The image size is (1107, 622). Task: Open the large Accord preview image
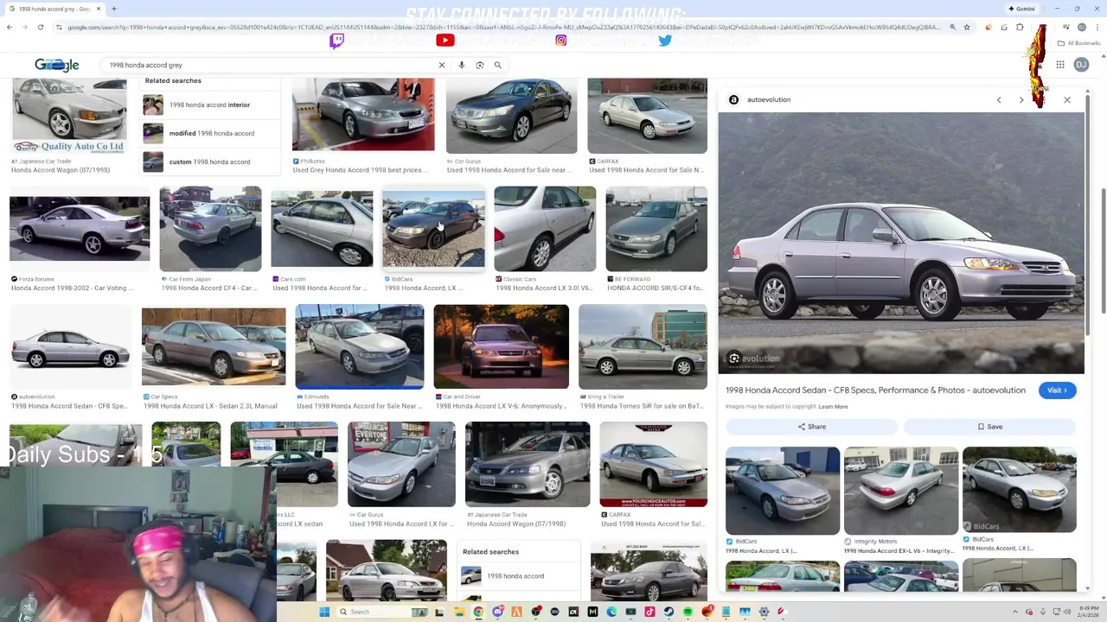901,243
